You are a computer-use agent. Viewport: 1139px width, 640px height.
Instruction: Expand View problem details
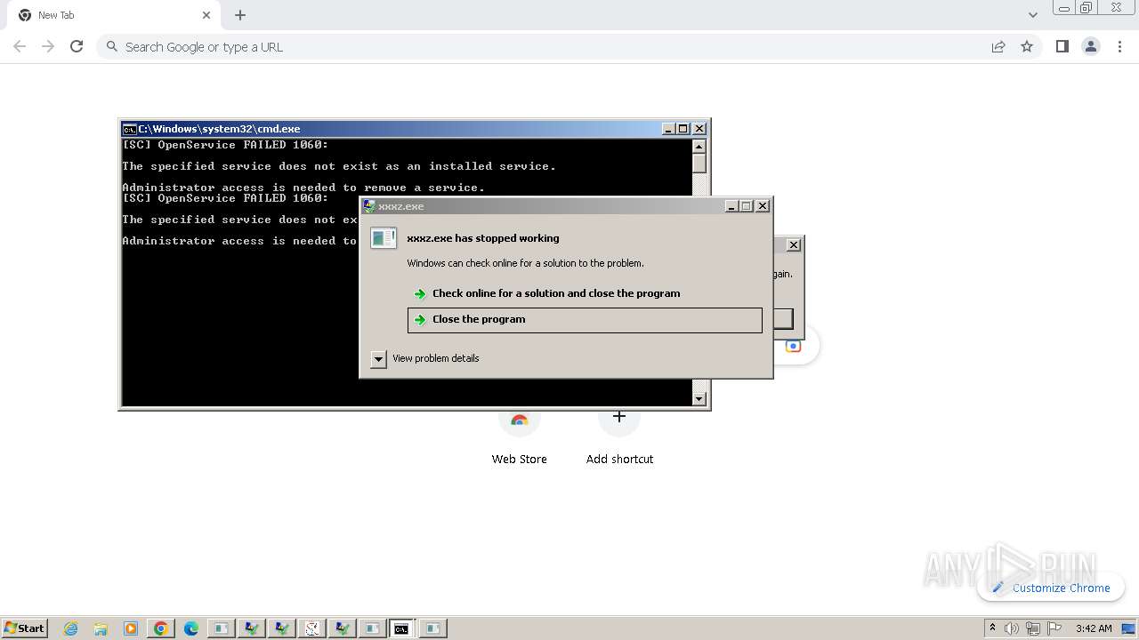[x=379, y=359]
